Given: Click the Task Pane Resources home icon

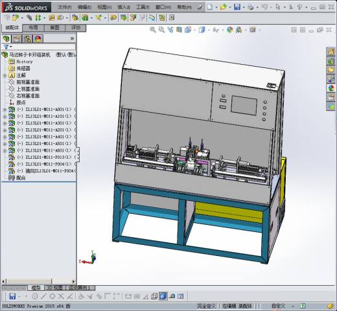Looking at the screenshot, I should pos(331,52).
